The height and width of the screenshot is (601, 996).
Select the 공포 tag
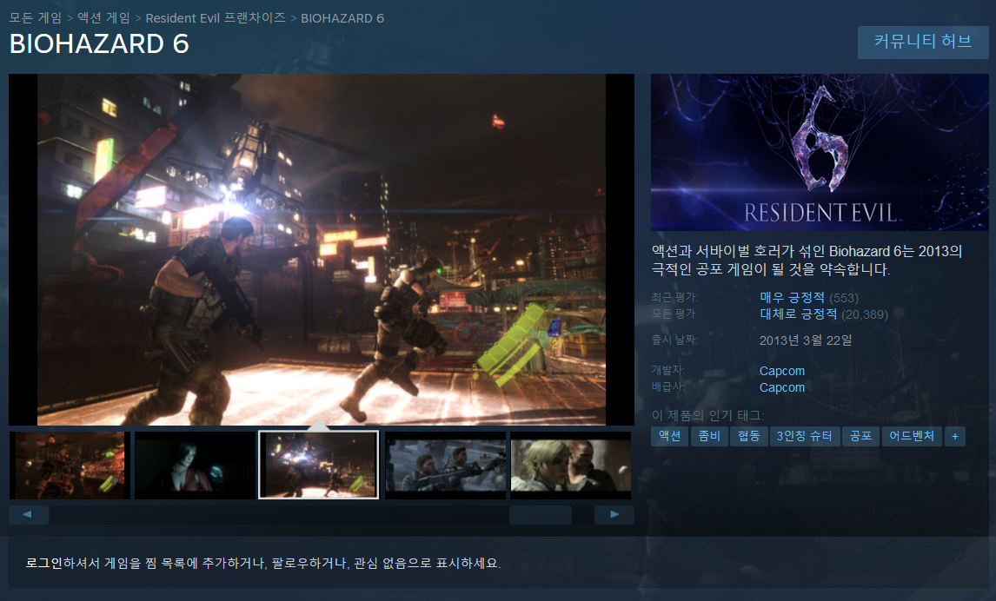click(x=860, y=436)
